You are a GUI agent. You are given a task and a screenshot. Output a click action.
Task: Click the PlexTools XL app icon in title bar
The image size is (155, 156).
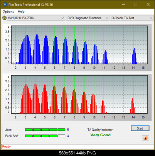pyautogui.click(x=5, y=5)
